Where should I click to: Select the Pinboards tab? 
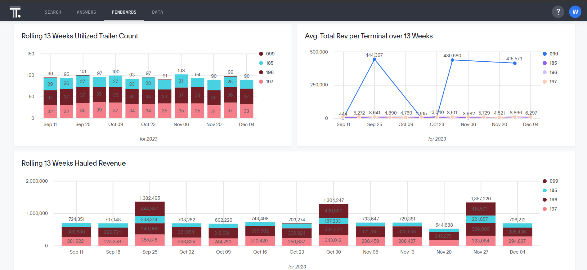point(124,12)
